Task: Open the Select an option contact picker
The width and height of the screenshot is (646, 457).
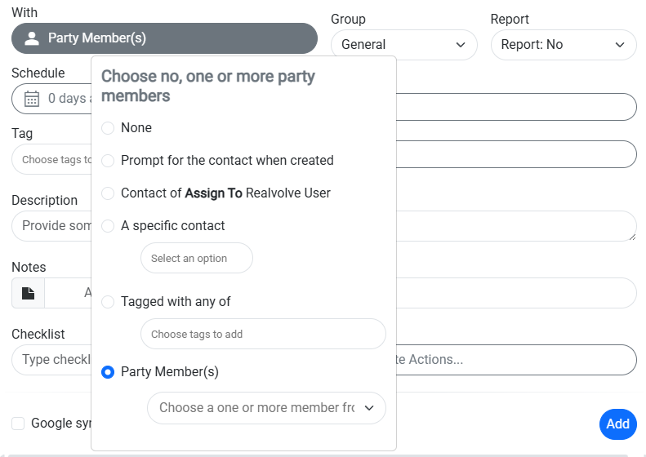Action: 197,259
